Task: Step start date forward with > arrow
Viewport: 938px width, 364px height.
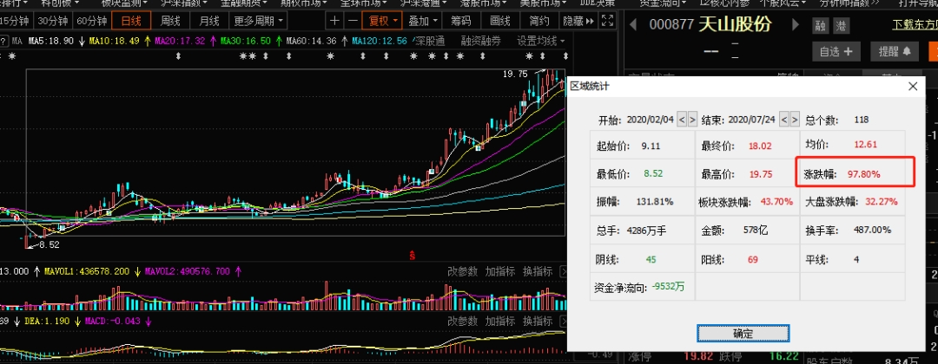Action: (x=692, y=119)
